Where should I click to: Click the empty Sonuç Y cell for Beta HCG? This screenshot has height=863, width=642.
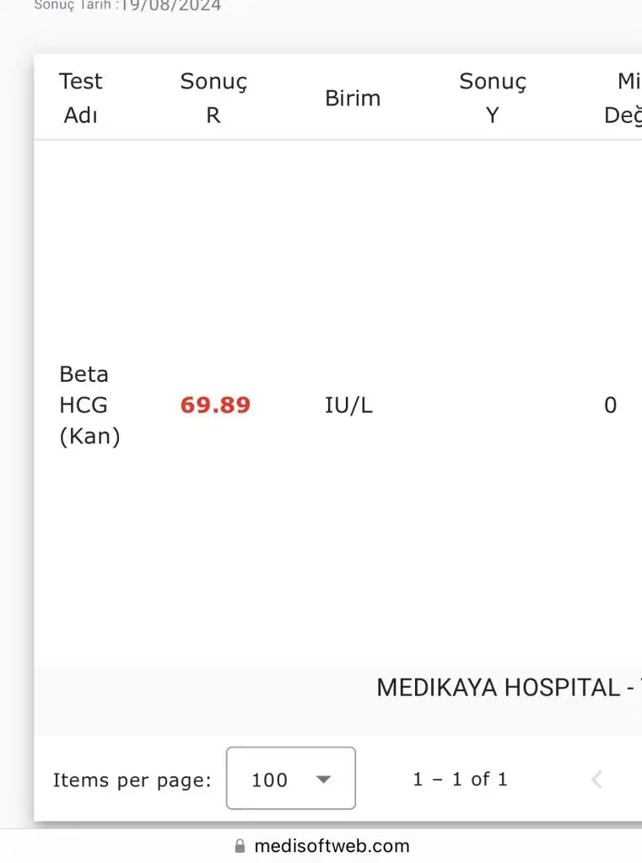click(x=493, y=405)
